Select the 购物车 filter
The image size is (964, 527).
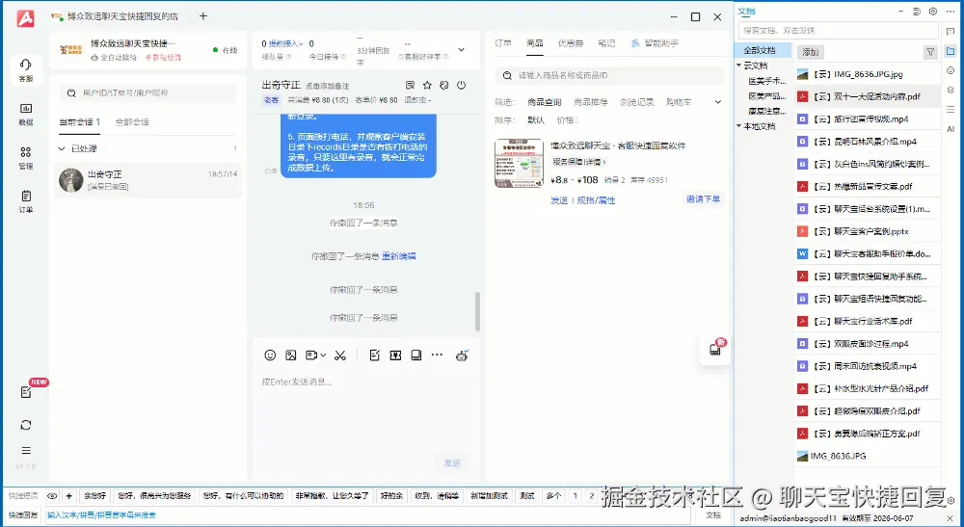point(679,102)
